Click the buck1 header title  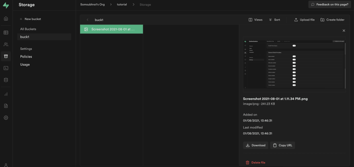[99, 20]
